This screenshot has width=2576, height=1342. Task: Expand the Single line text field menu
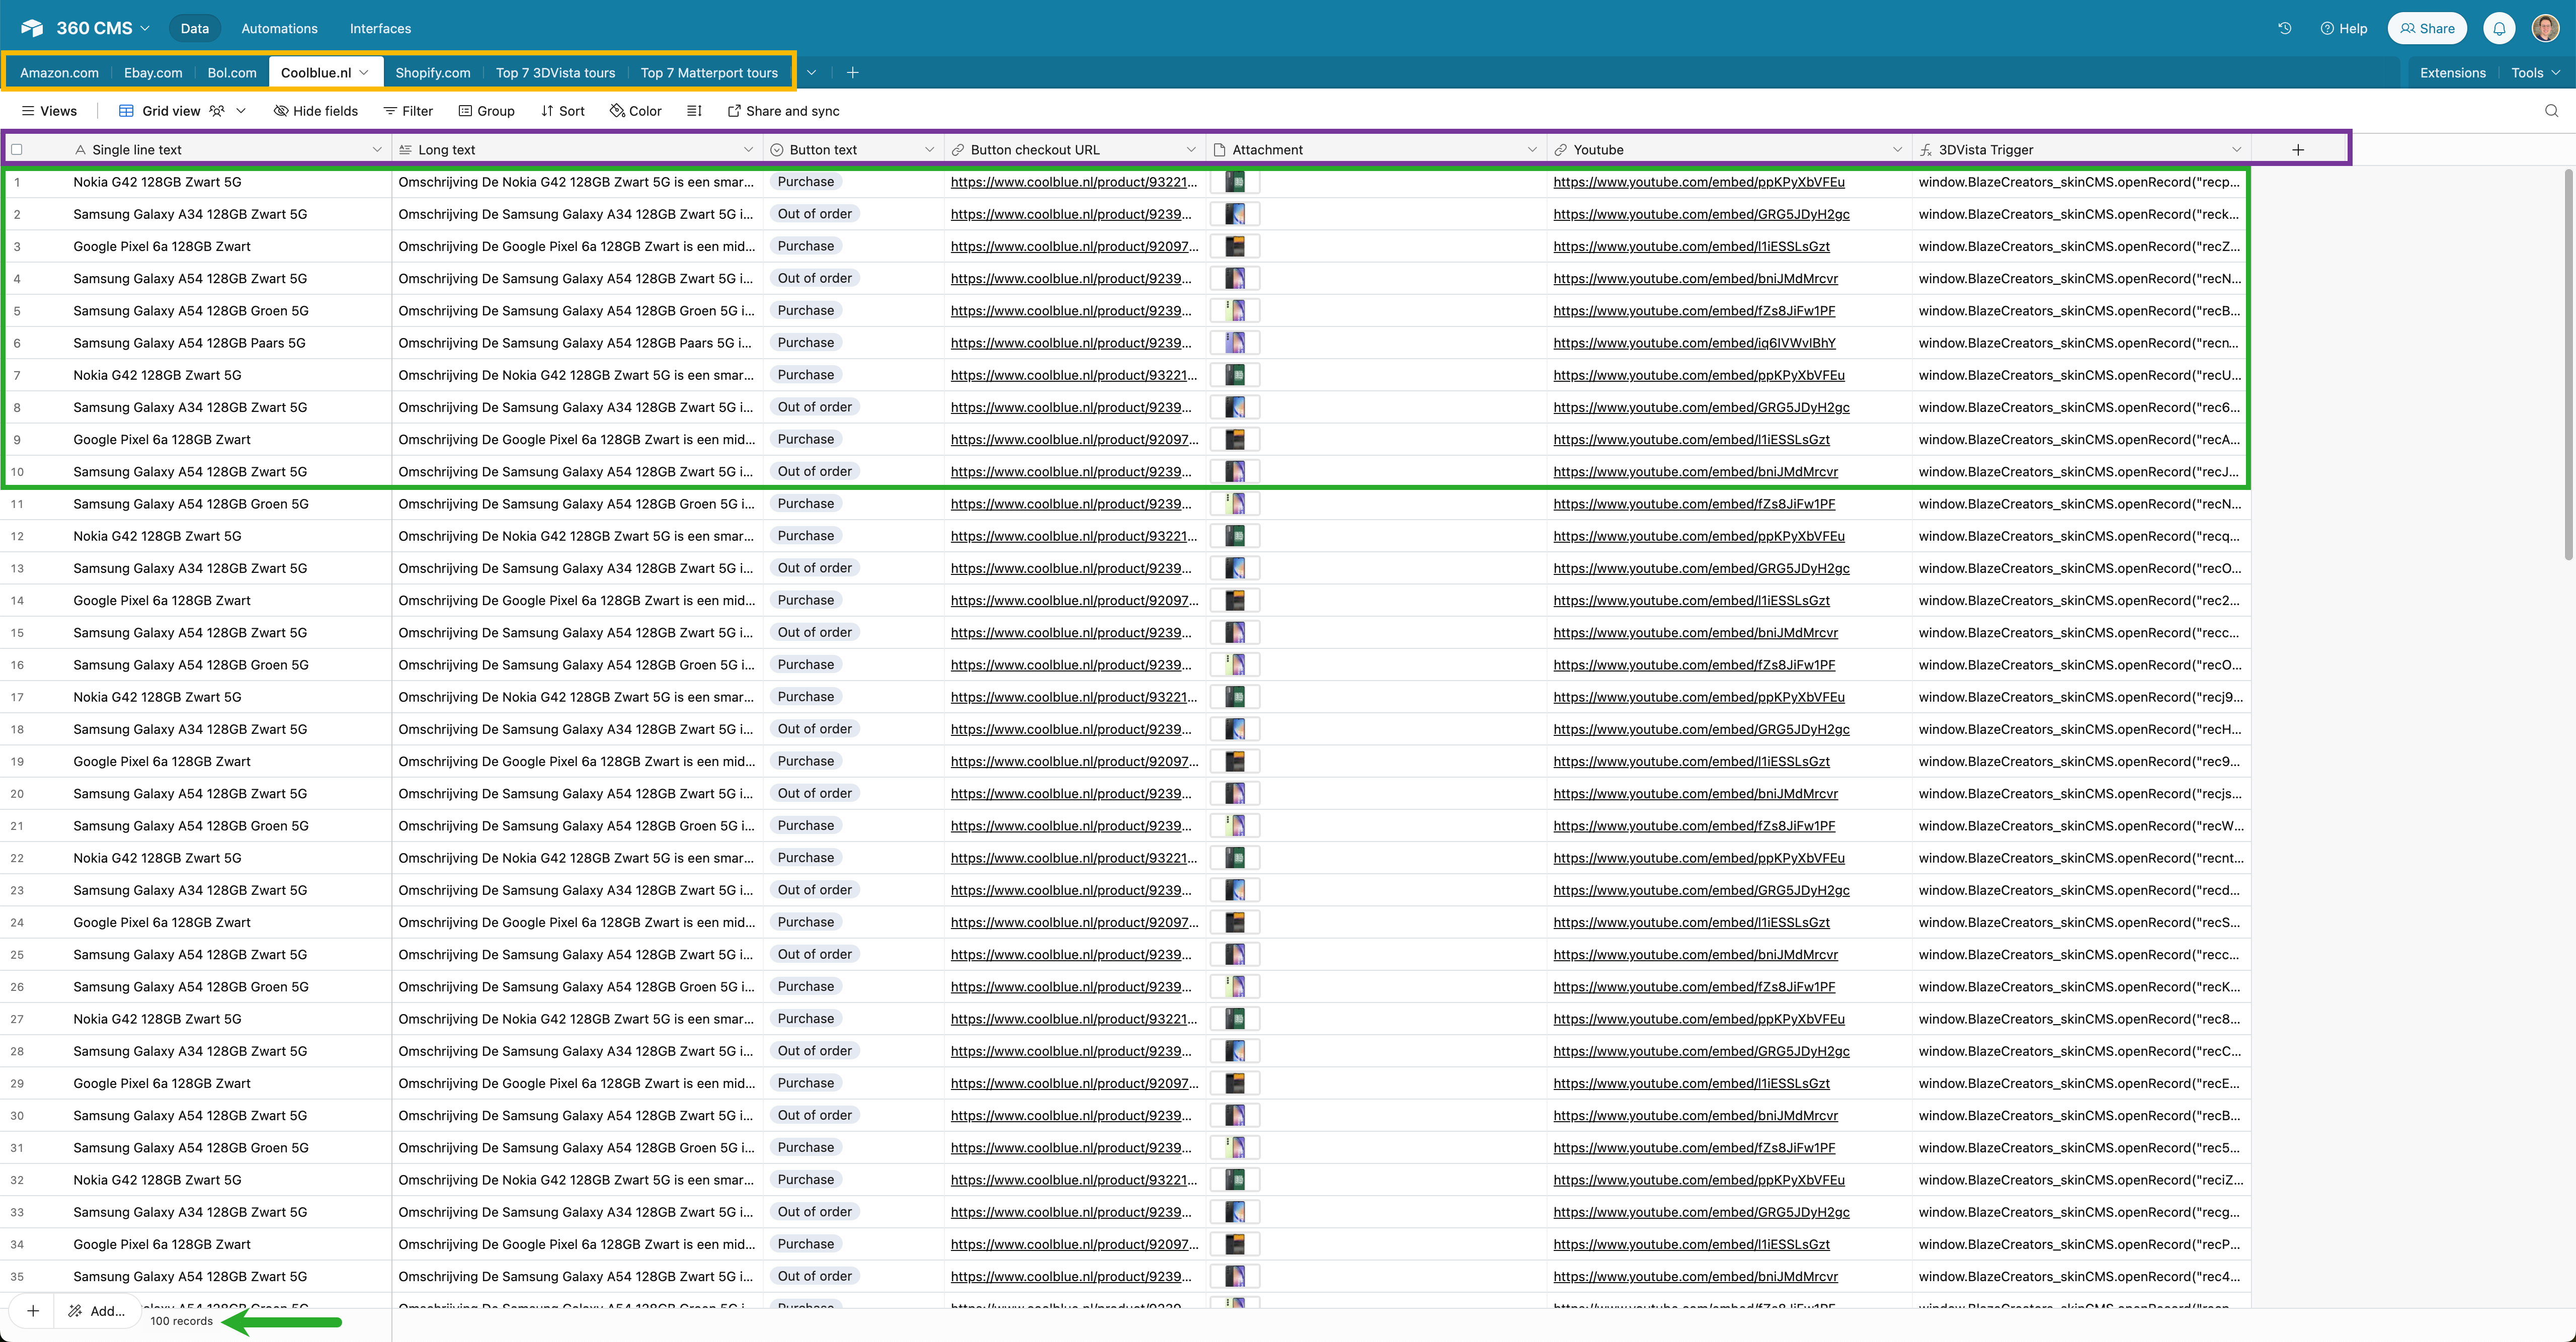[x=377, y=150]
